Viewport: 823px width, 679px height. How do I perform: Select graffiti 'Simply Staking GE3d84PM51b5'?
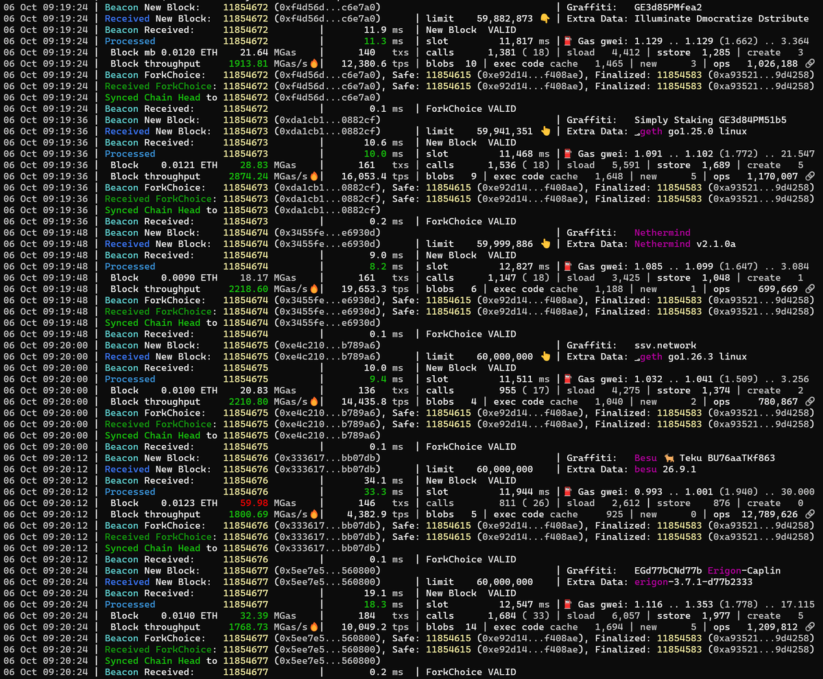[711, 120]
